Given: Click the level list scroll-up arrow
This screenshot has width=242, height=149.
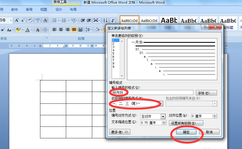Looking at the screenshot, I should pos(122,41).
